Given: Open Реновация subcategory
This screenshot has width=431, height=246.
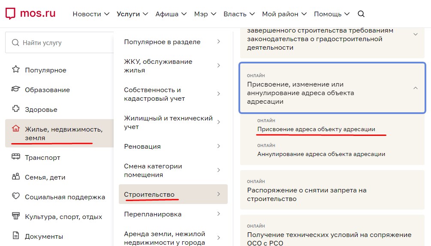Looking at the screenshot, I should [173, 146].
